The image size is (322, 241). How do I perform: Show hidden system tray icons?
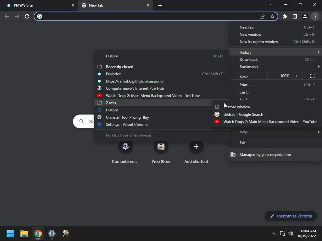click(274, 233)
